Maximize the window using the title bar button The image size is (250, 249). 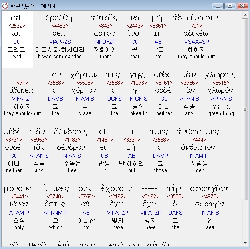point(230,6)
